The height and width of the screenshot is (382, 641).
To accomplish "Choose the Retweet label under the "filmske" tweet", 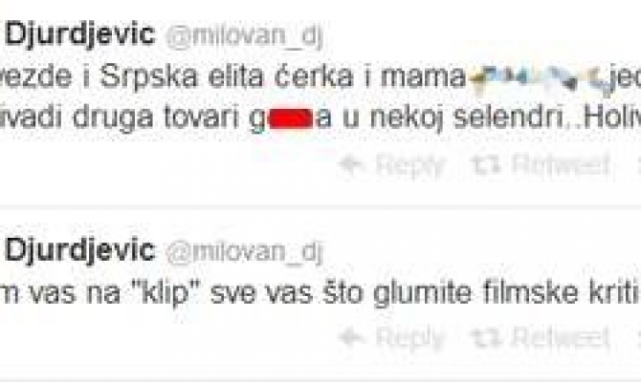I will 560,337.
